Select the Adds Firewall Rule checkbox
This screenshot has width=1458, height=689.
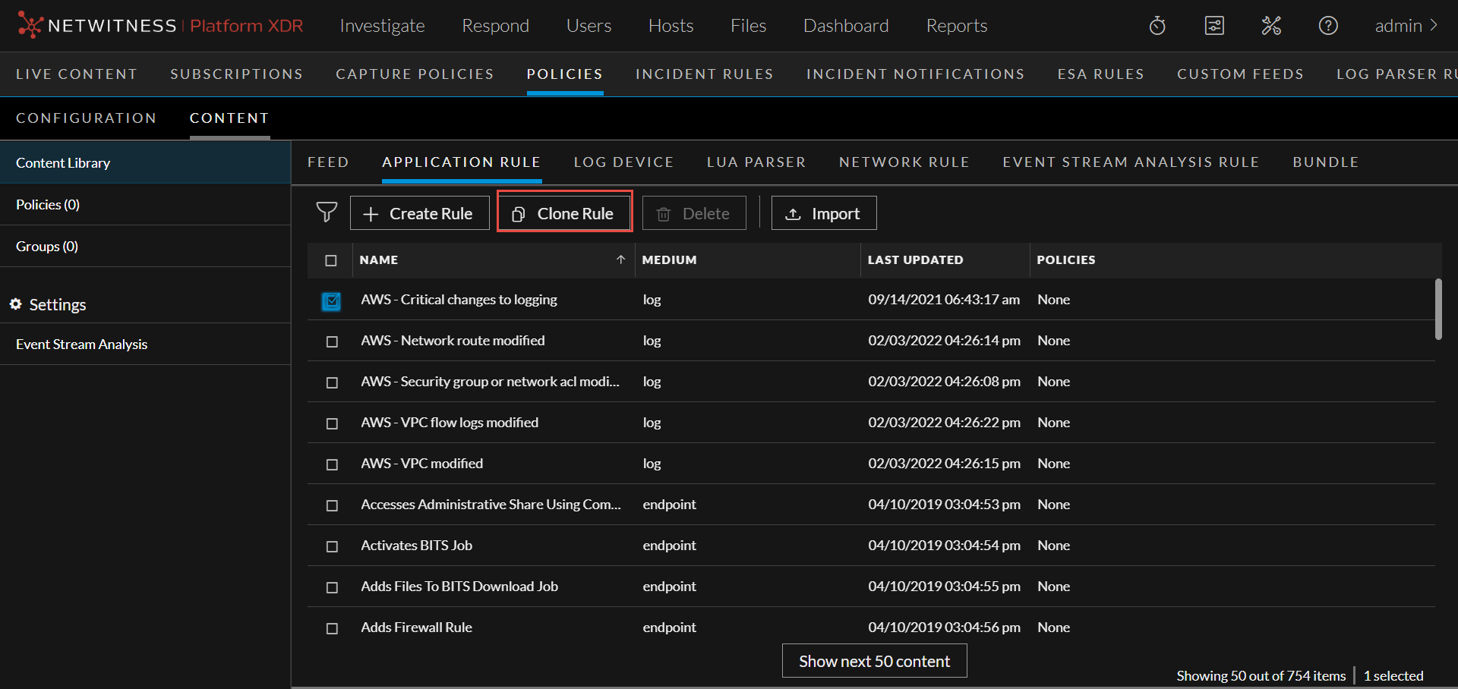(x=332, y=628)
